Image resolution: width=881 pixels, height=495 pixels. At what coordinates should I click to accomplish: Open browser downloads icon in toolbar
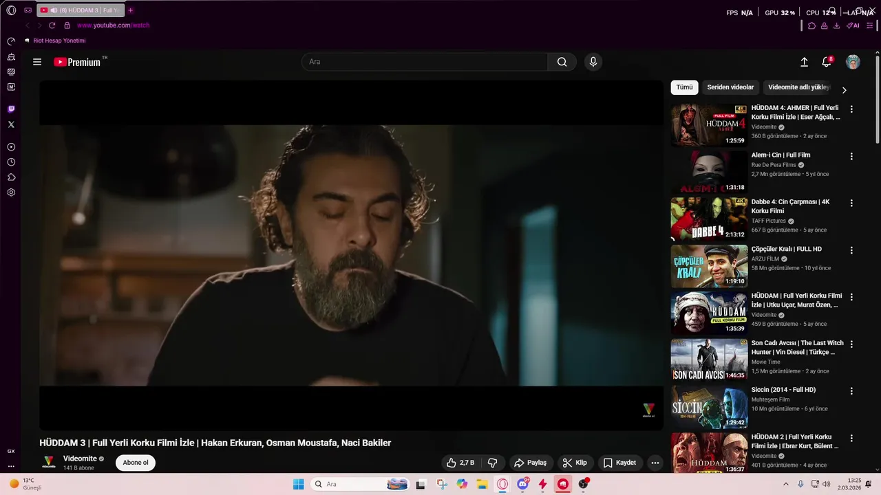pos(836,25)
